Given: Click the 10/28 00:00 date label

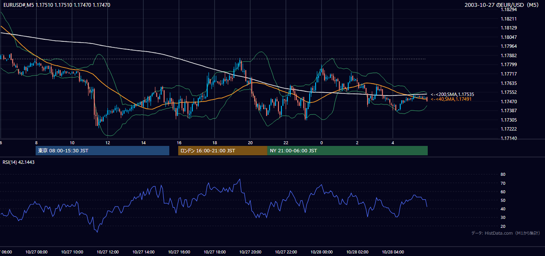Looking at the screenshot, I should click(x=322, y=252).
